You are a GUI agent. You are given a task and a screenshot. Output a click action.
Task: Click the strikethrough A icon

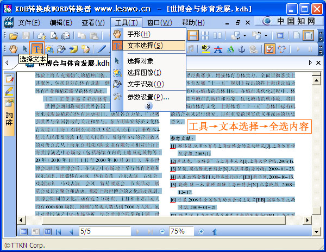tap(218, 49)
